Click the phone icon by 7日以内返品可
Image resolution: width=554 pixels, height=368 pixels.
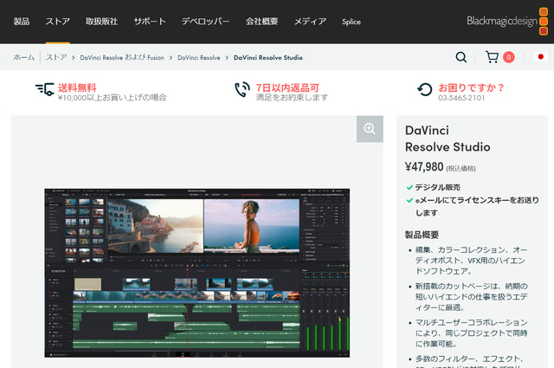tap(242, 89)
